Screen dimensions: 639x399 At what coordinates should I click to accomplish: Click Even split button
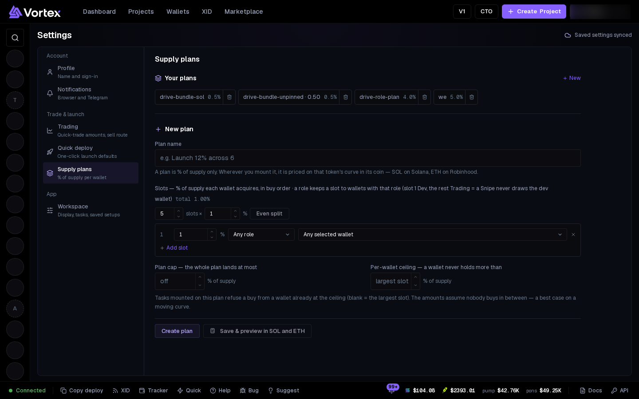[269, 214]
